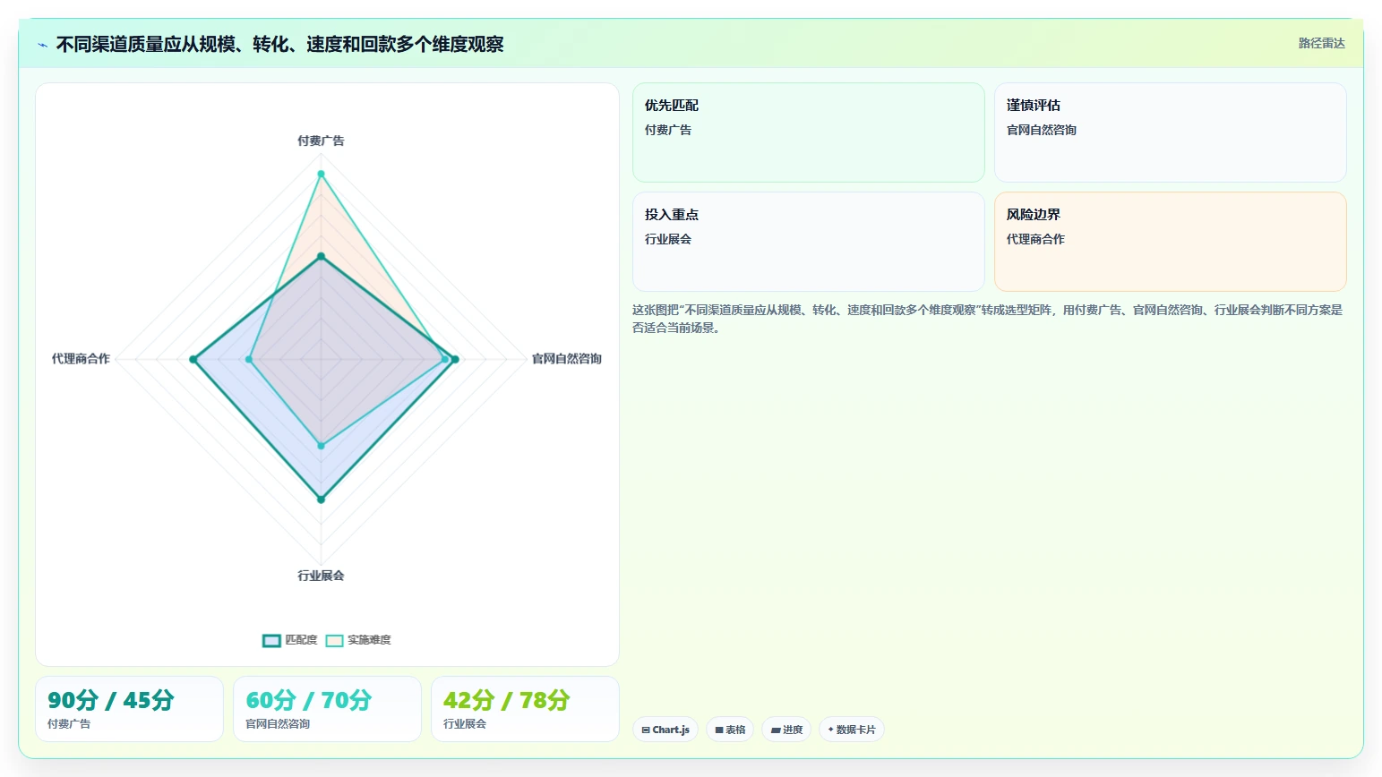Click the 60分 / 70分 stat card
The width and height of the screenshot is (1382, 777).
point(327,709)
